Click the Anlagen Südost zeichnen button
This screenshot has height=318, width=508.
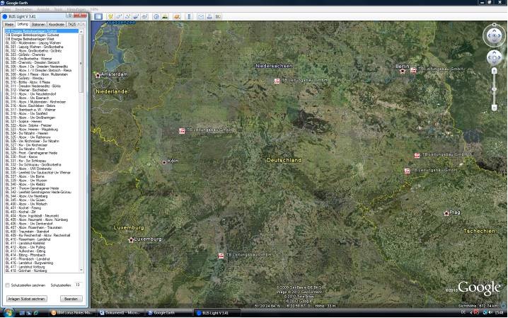[x=27, y=299]
